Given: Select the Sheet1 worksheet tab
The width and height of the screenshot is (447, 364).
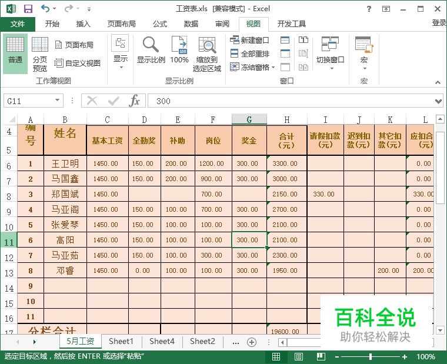Looking at the screenshot, I should coord(121,341).
